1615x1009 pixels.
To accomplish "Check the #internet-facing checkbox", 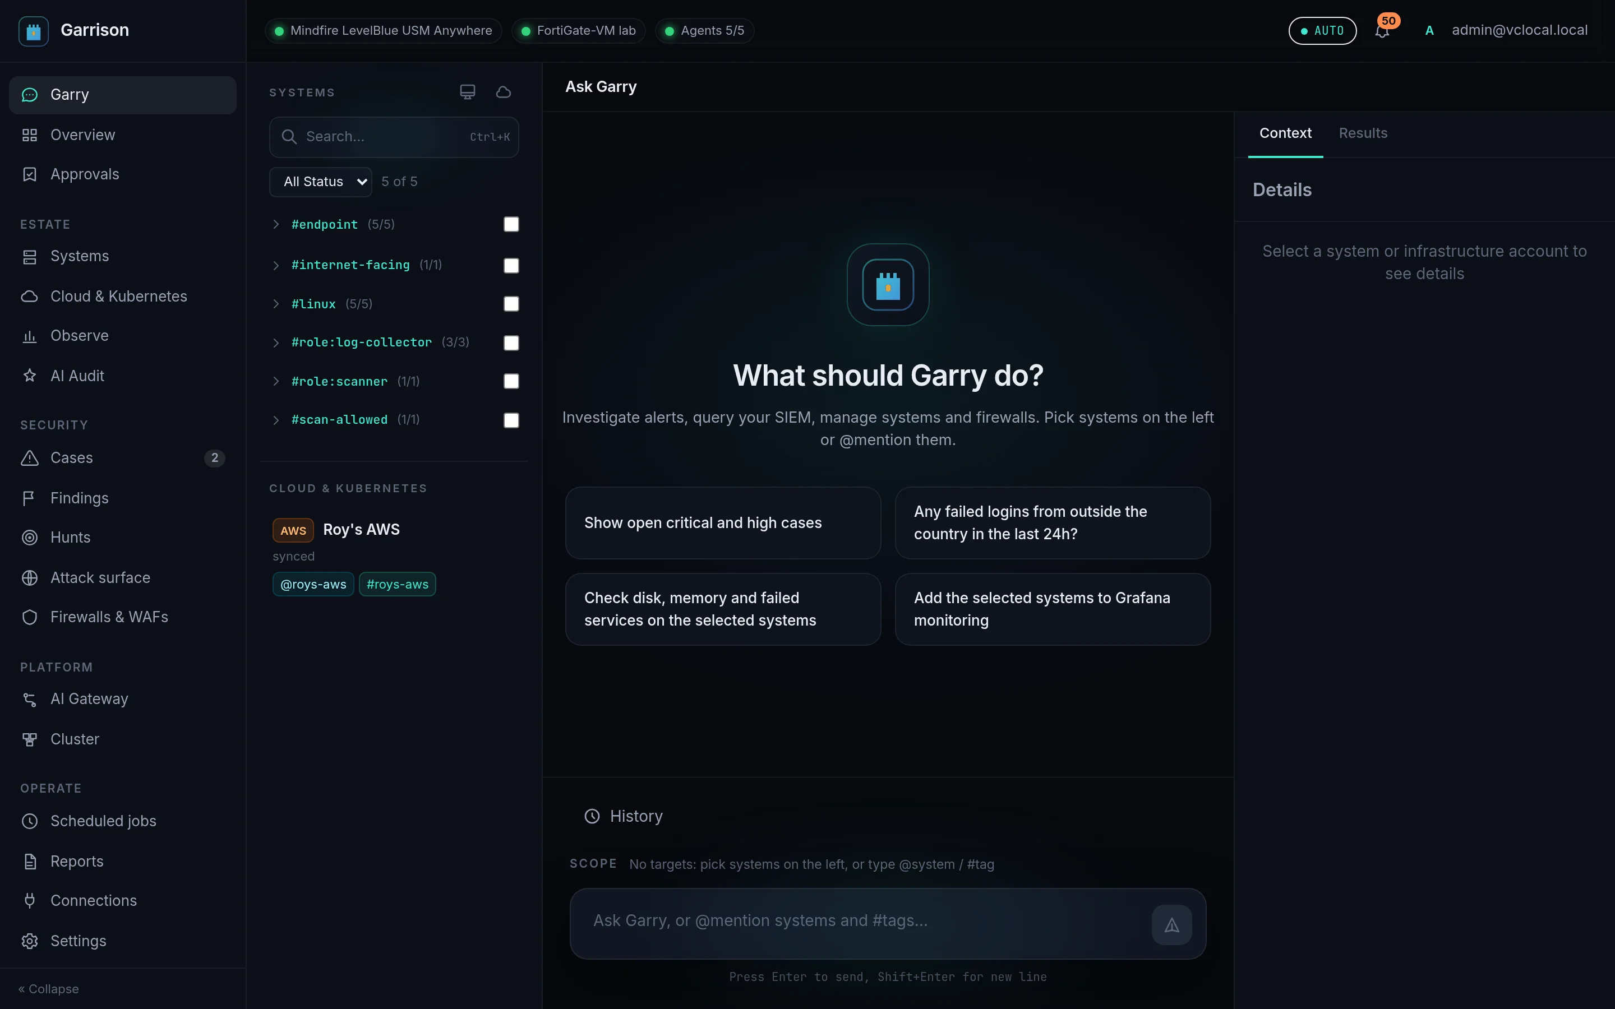I will (511, 265).
